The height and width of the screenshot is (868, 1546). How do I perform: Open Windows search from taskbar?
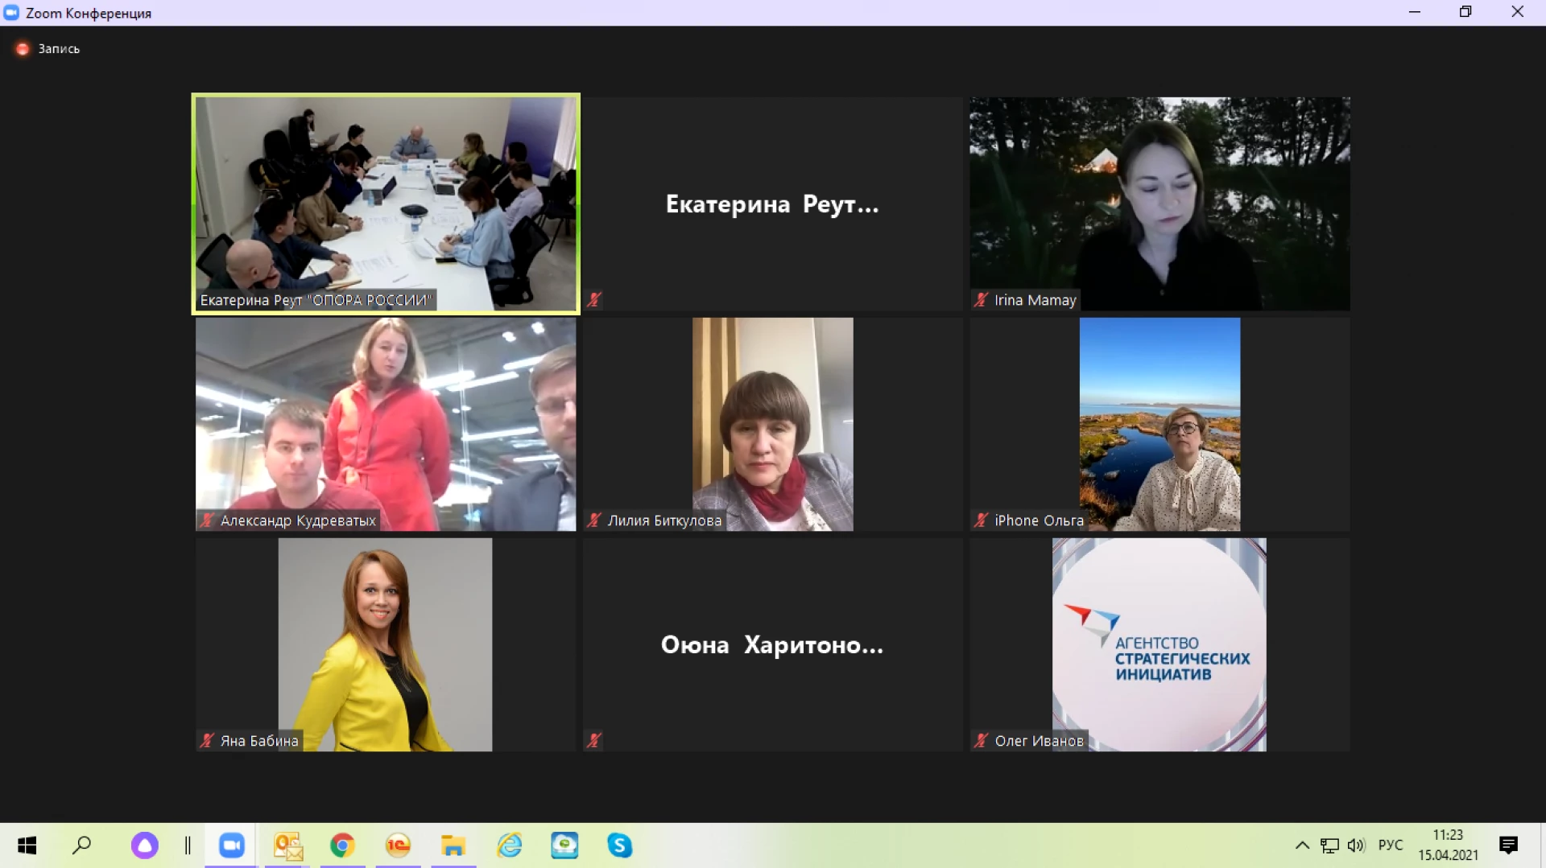[x=81, y=845]
